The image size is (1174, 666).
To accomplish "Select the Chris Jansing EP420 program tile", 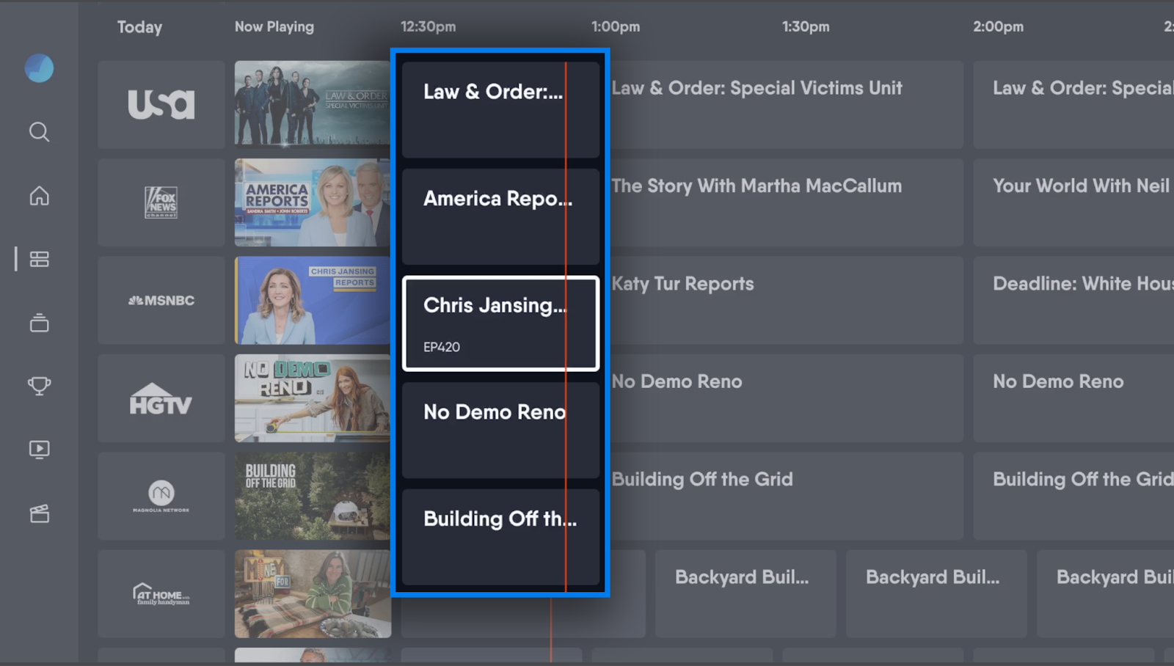I will [x=500, y=323].
